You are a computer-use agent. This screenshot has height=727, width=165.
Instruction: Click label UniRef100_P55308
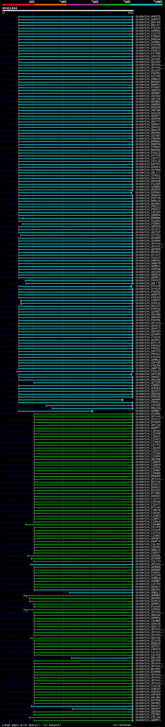148,397
